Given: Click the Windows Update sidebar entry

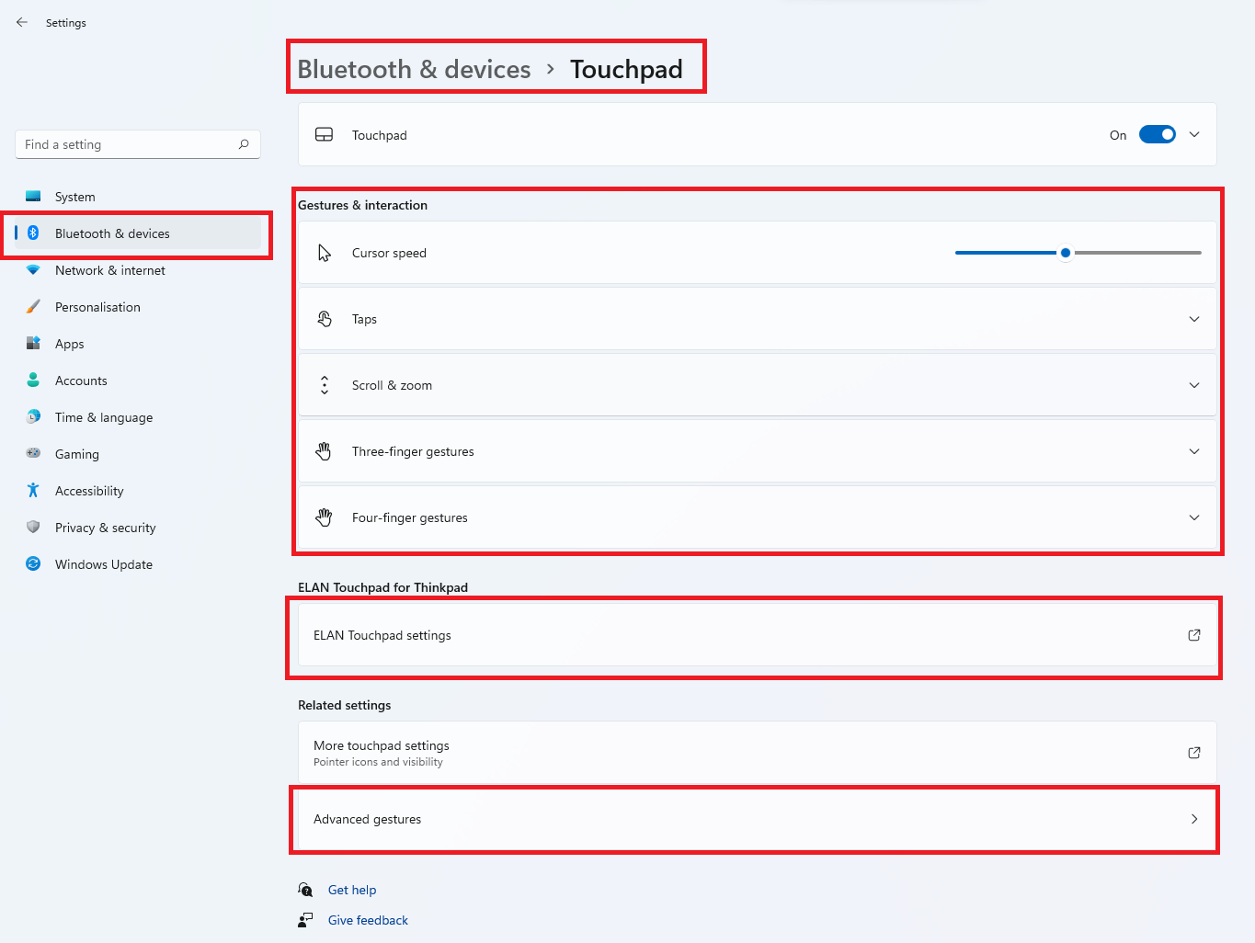Looking at the screenshot, I should click(x=103, y=563).
